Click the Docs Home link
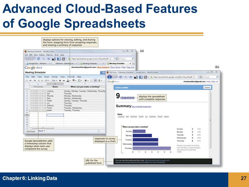Viewport: 249px width, 187px height. (115, 67)
